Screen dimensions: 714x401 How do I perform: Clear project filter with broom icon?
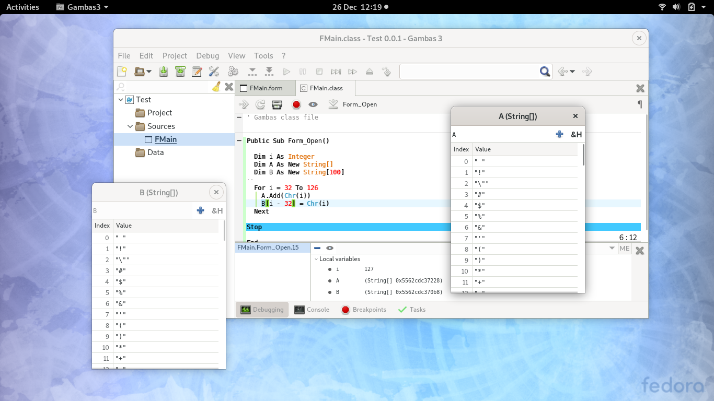(216, 87)
